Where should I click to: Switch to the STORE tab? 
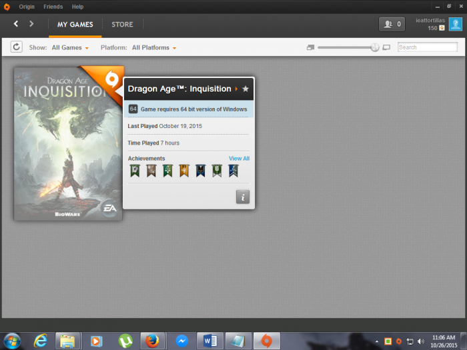pyautogui.click(x=122, y=25)
